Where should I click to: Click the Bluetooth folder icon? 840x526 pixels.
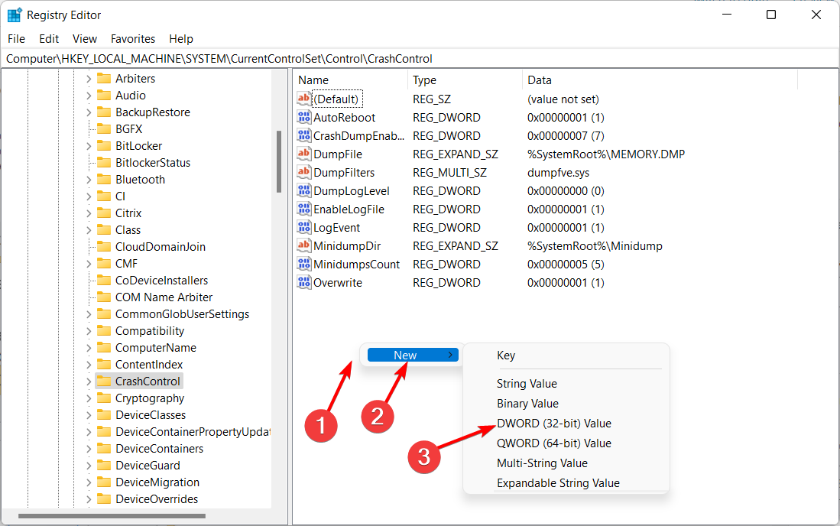[x=104, y=180]
